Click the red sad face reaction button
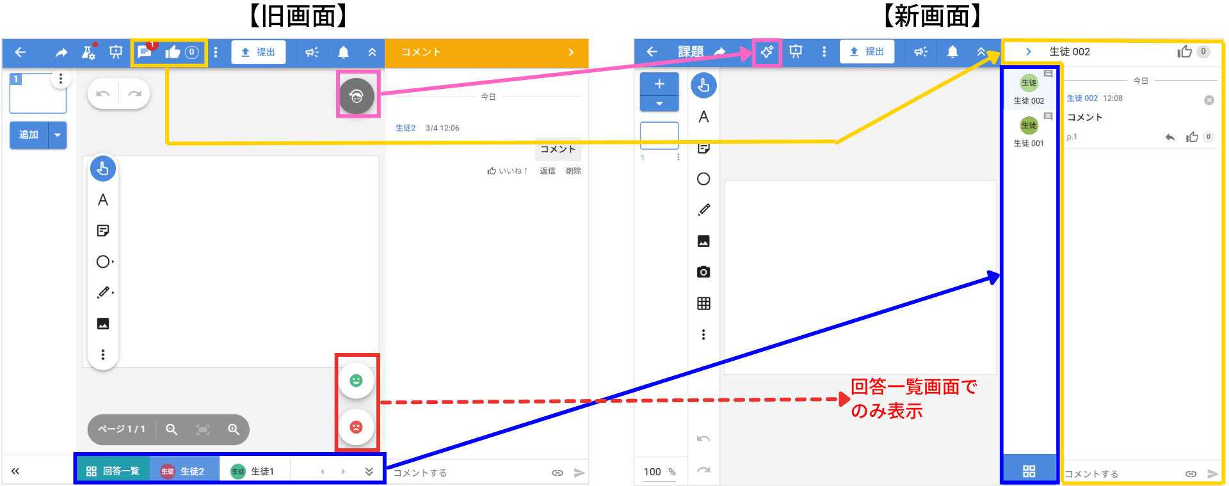Image resolution: width=1229 pixels, height=486 pixels. click(x=357, y=427)
